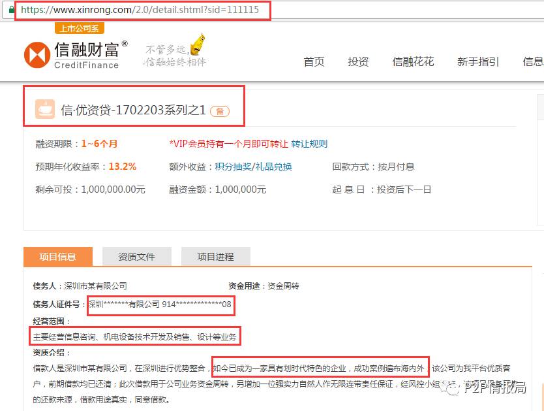Click the project title 信·优资贷-1702203系列之1

coord(133,110)
